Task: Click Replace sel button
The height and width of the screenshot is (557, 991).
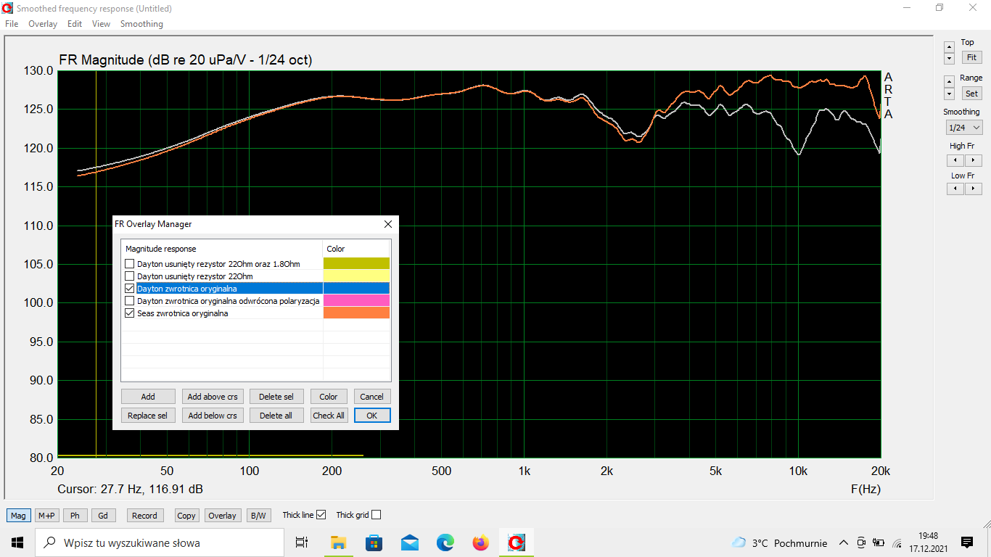Action: 148,416
